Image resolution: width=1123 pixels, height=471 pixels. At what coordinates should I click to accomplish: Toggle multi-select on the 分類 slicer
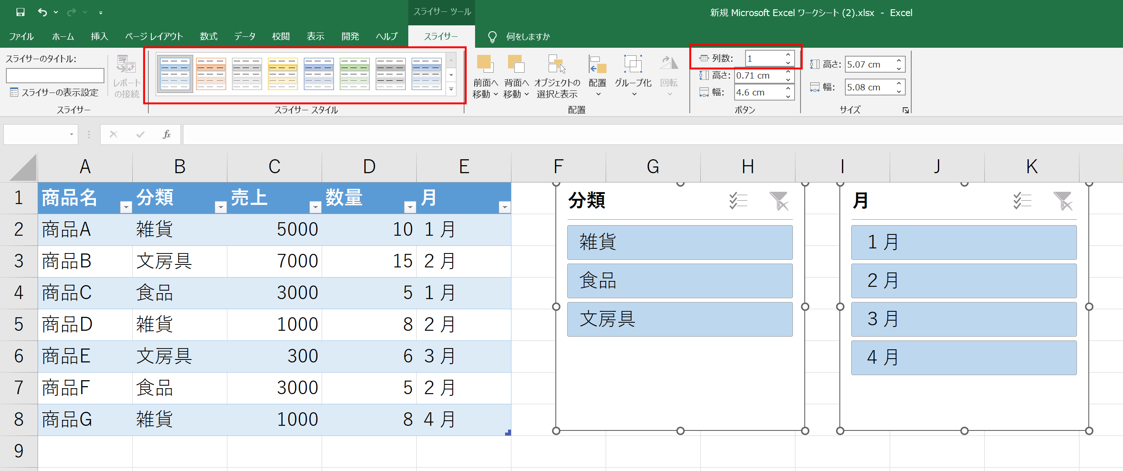(738, 201)
